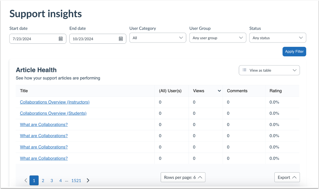Click the previous page arrow
This screenshot has width=319, height=189.
(26, 180)
